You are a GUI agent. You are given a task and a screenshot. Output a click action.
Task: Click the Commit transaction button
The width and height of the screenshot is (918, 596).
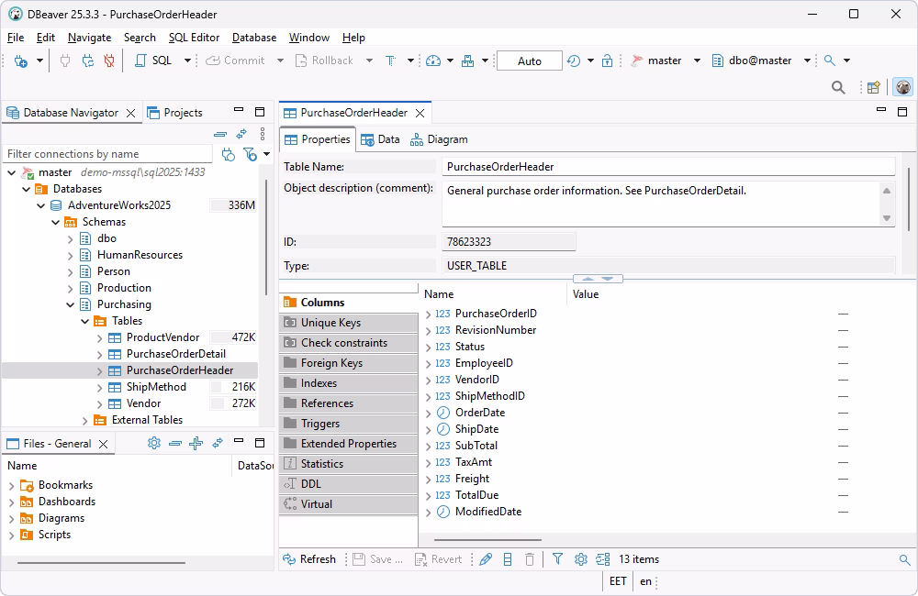tap(235, 61)
